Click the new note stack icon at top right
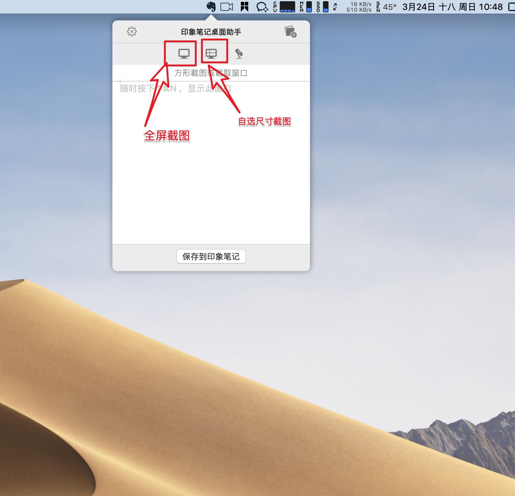515x496 pixels. tap(290, 32)
